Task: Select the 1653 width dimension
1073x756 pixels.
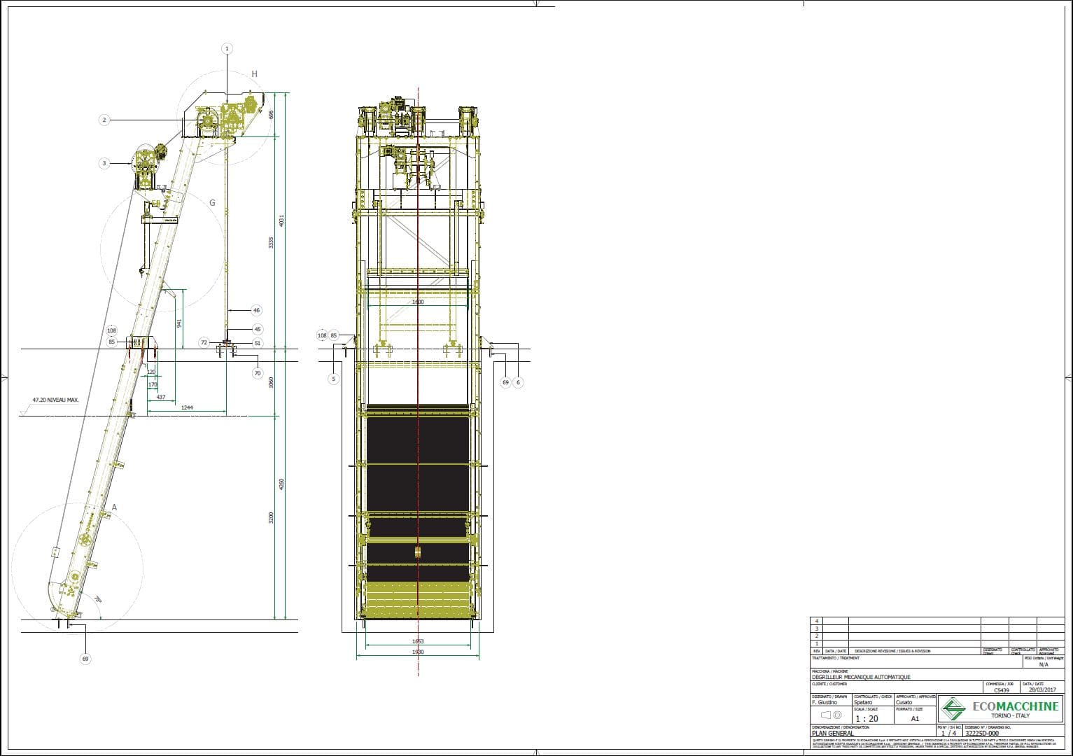Action: 418,641
